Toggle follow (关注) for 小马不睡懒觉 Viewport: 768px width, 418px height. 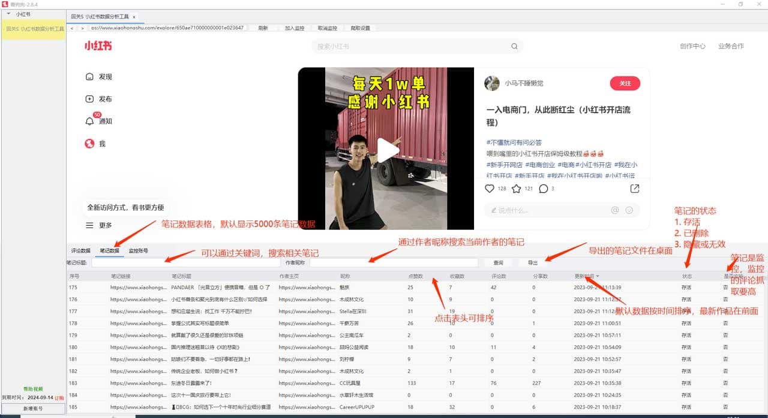[625, 83]
